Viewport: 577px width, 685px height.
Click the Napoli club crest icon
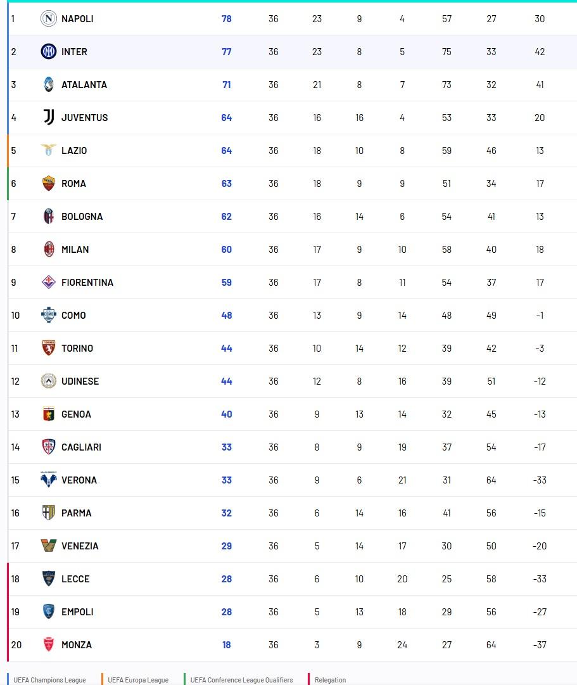[x=49, y=19]
